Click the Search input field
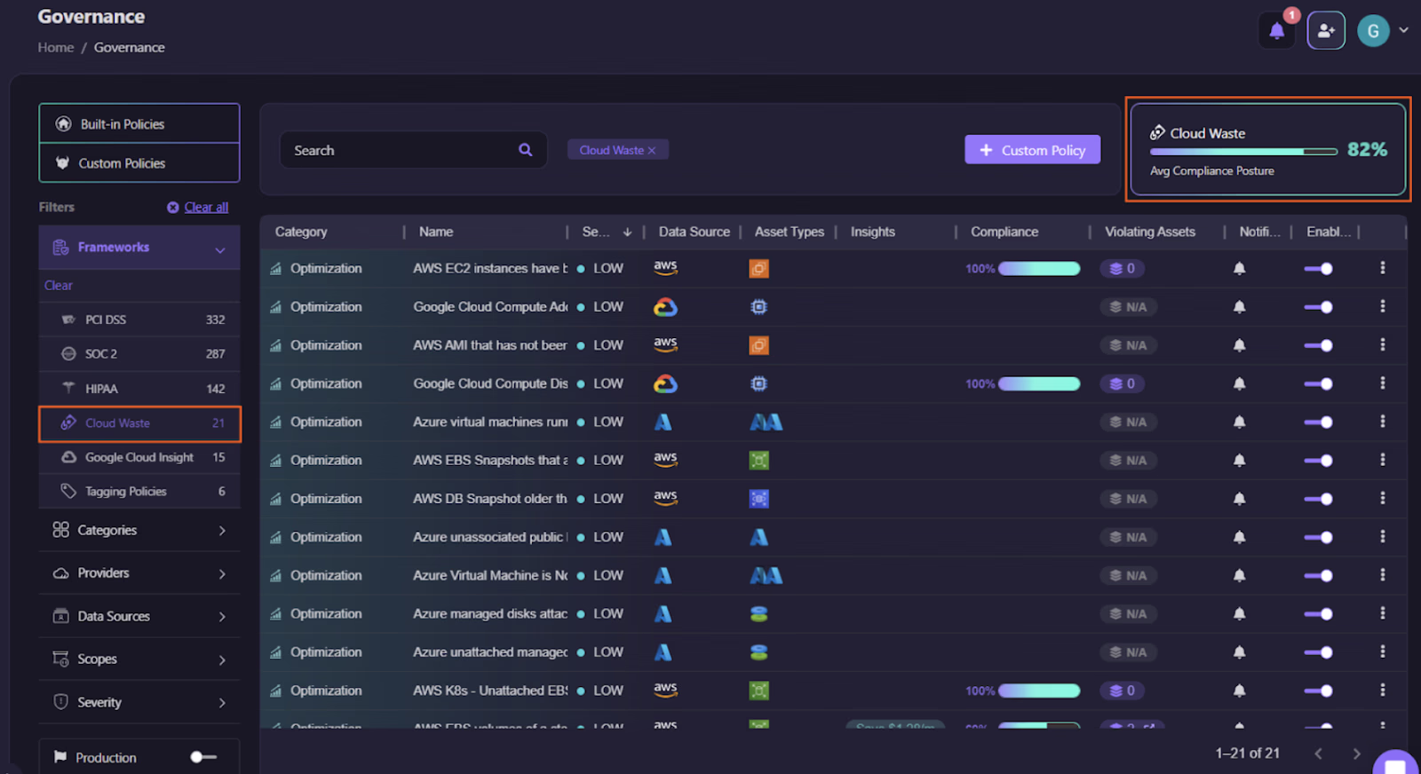 413,150
